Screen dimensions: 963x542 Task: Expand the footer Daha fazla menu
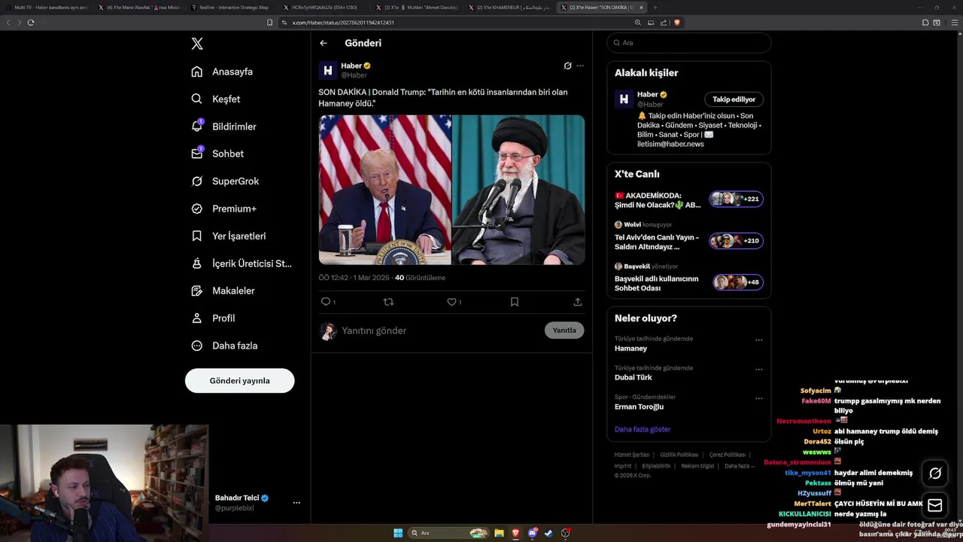(x=740, y=466)
